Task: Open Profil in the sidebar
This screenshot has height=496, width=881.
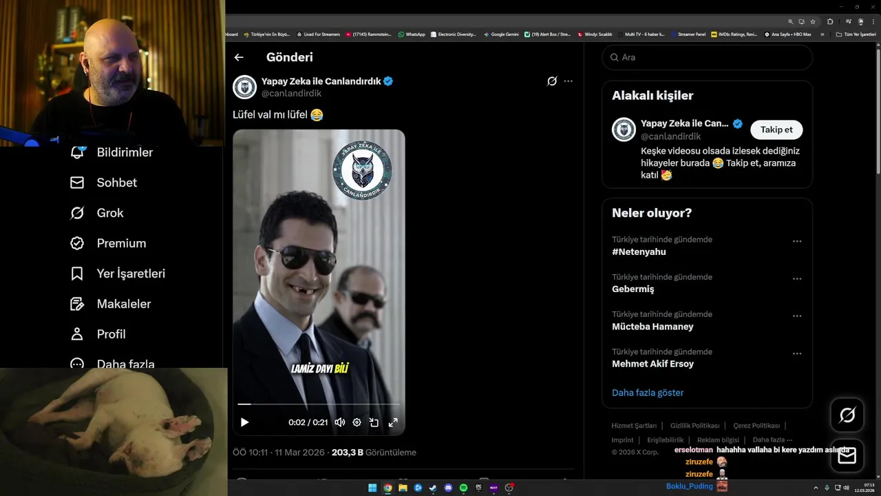Action: tap(98, 334)
